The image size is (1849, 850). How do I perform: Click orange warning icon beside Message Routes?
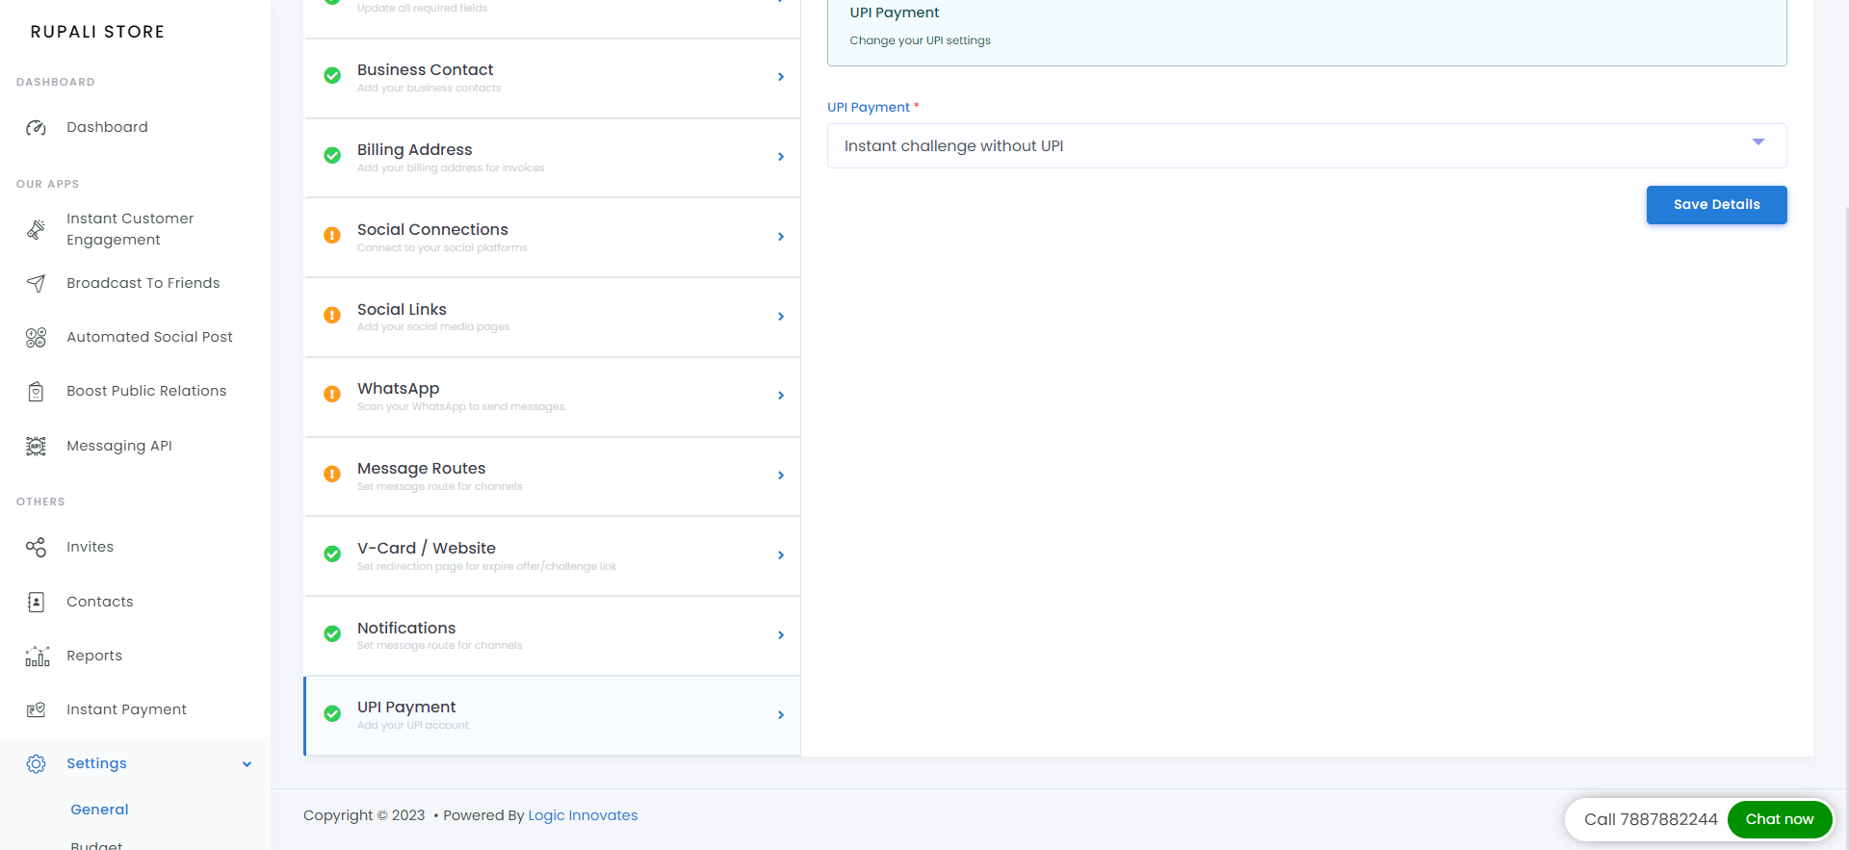click(332, 475)
